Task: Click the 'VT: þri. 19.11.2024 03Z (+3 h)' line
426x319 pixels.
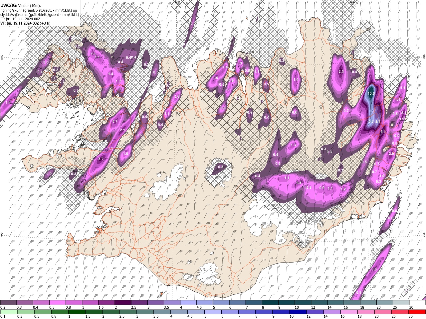Action: (x=26, y=23)
